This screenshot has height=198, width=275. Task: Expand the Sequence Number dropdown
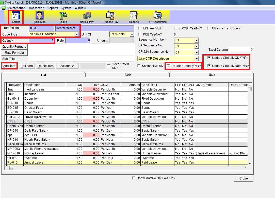(x=196, y=40)
